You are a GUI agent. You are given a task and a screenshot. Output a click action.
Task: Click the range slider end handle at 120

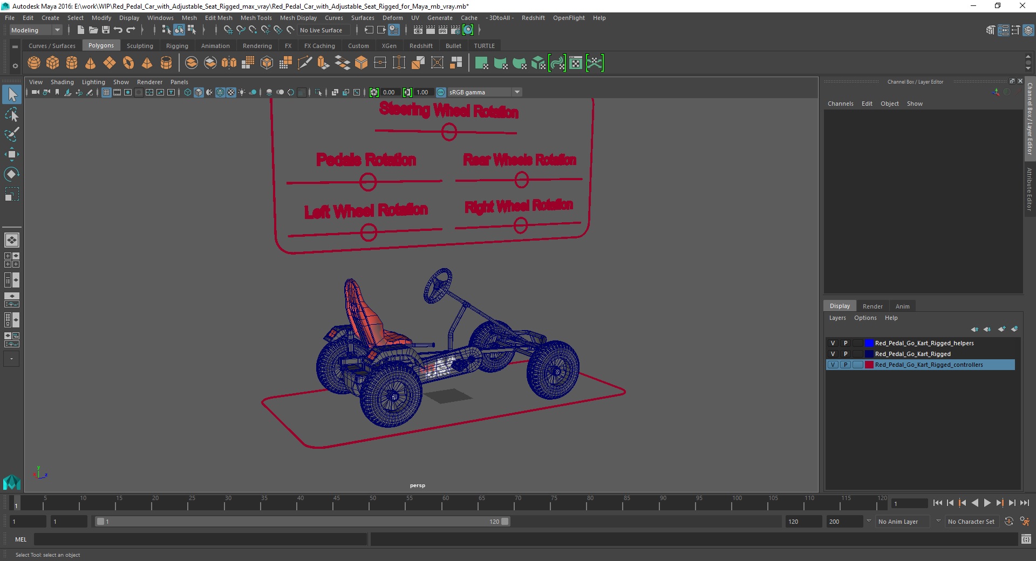[505, 522]
